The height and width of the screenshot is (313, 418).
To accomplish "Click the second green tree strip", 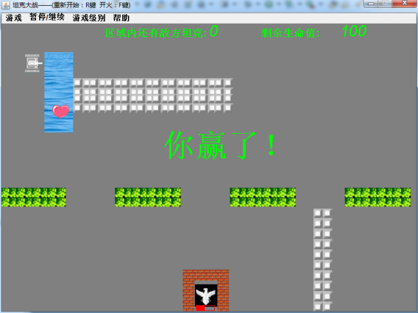I will click(x=148, y=197).
